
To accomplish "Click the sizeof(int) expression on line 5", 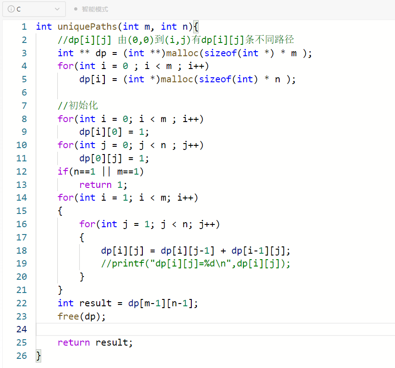I will [x=228, y=79].
